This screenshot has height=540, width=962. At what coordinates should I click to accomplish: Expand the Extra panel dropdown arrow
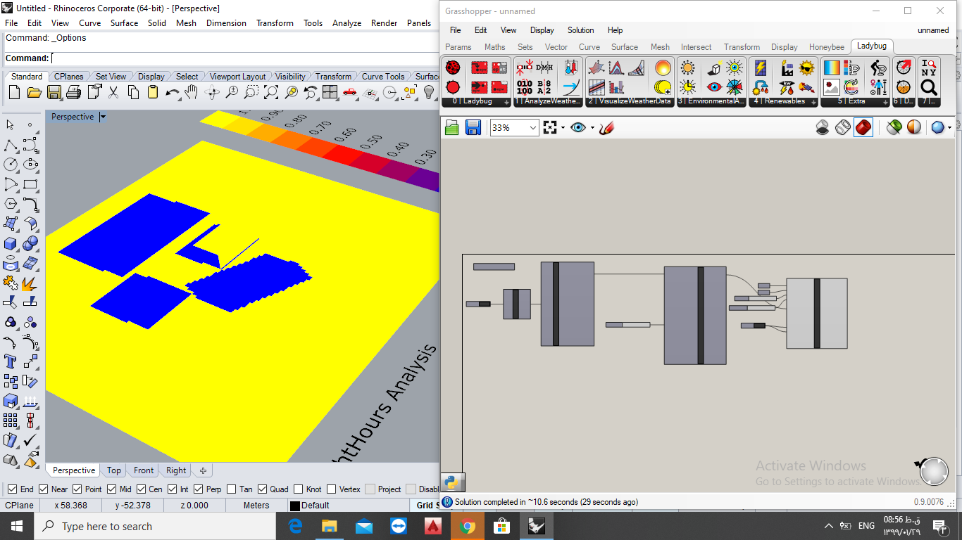pyautogui.click(x=885, y=103)
